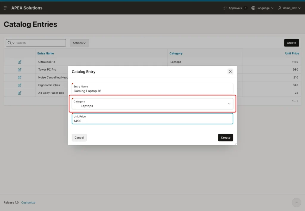Click the edit icon for UltraBook 14
This screenshot has width=305, height=211.
pyautogui.click(x=19, y=62)
